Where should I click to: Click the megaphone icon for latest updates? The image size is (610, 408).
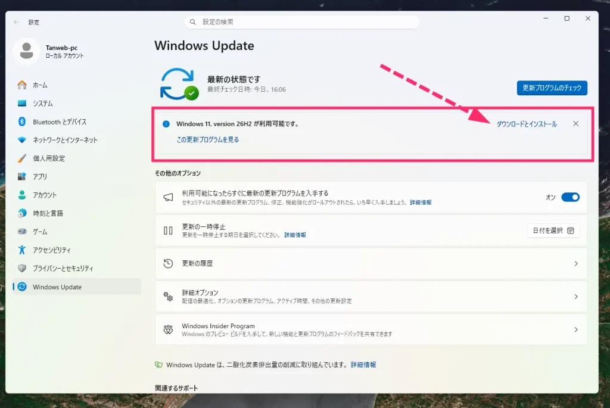pyautogui.click(x=168, y=197)
